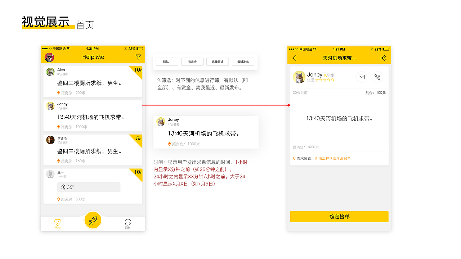This screenshot has height=259, width=461.
Task: Click the 赏金：100元 reward text
Action: [x=375, y=93]
